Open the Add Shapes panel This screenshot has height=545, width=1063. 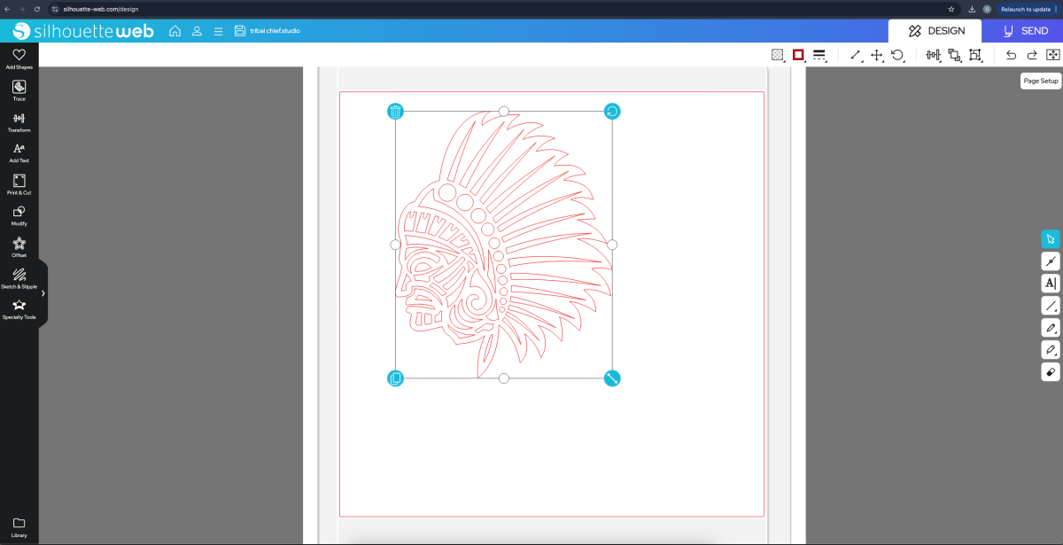click(19, 59)
